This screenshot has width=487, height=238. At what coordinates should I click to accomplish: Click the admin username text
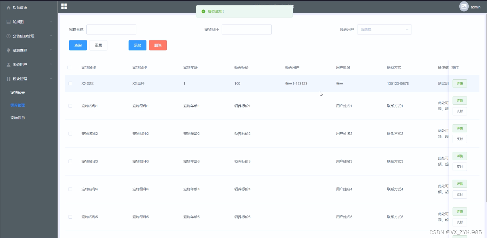(475, 7)
